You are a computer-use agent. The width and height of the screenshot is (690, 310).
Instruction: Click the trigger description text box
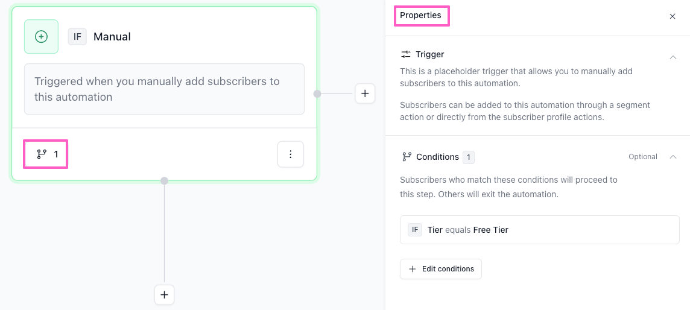[x=164, y=89]
